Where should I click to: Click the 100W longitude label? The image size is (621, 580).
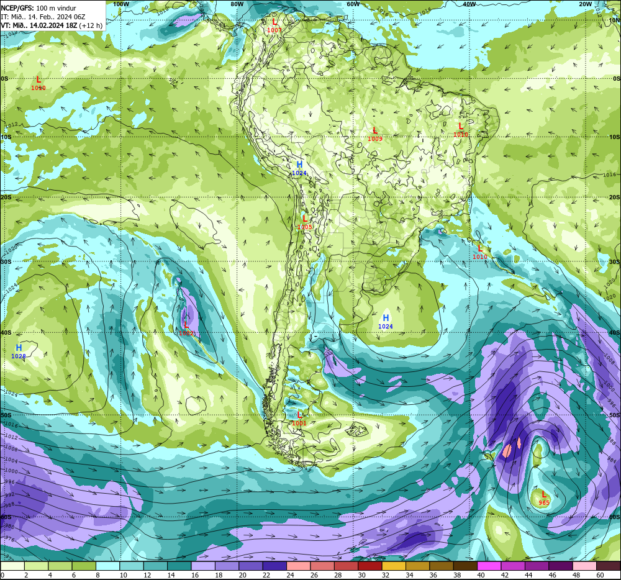point(121,4)
